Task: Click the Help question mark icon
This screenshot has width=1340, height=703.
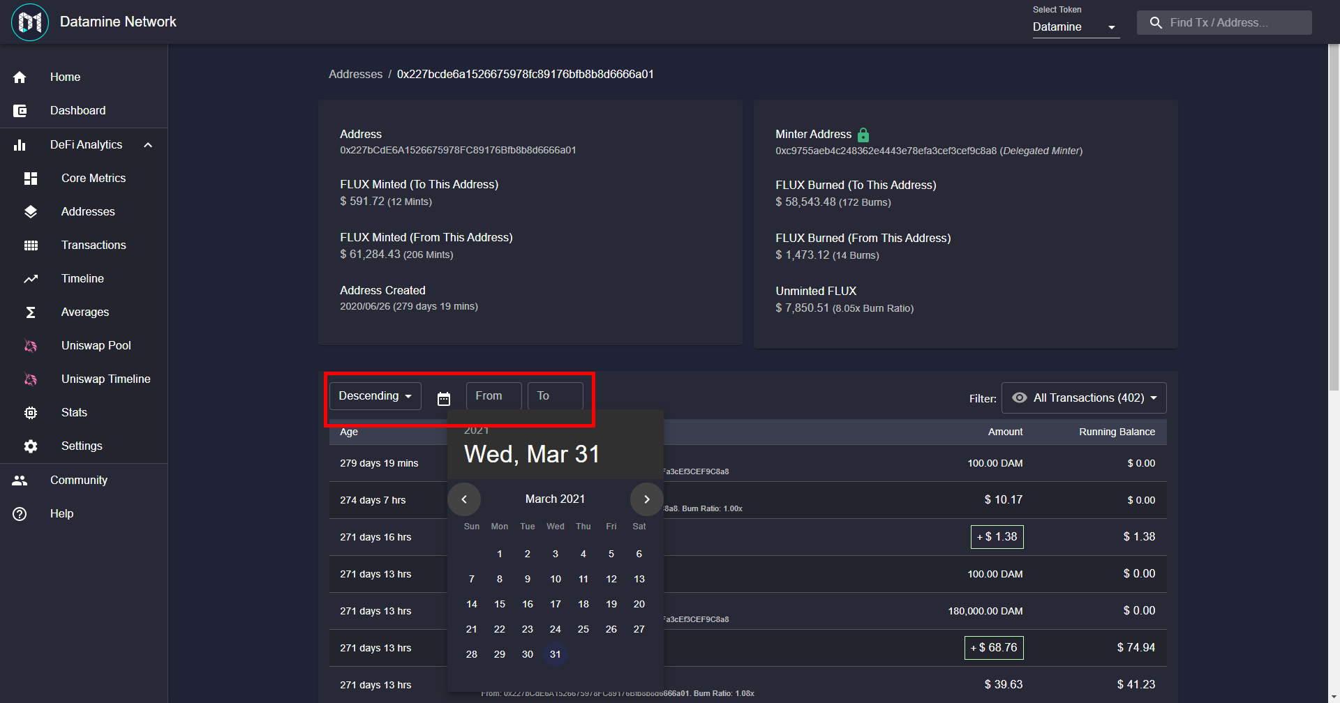Action: (x=20, y=514)
